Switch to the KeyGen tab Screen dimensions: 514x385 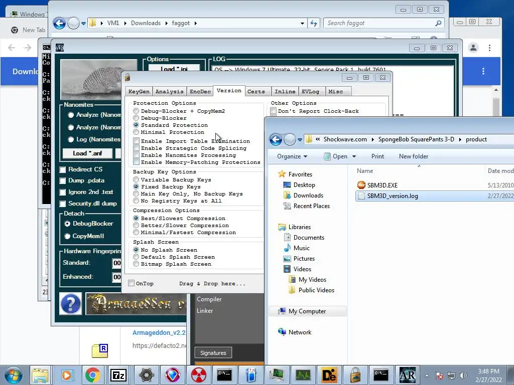click(x=139, y=92)
